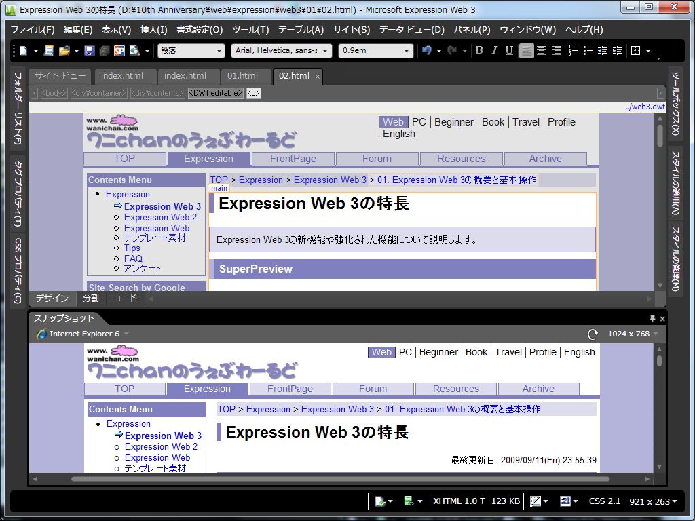The width and height of the screenshot is (695, 521).
Task: Save the page with the floppy icon
Action: (x=90, y=50)
